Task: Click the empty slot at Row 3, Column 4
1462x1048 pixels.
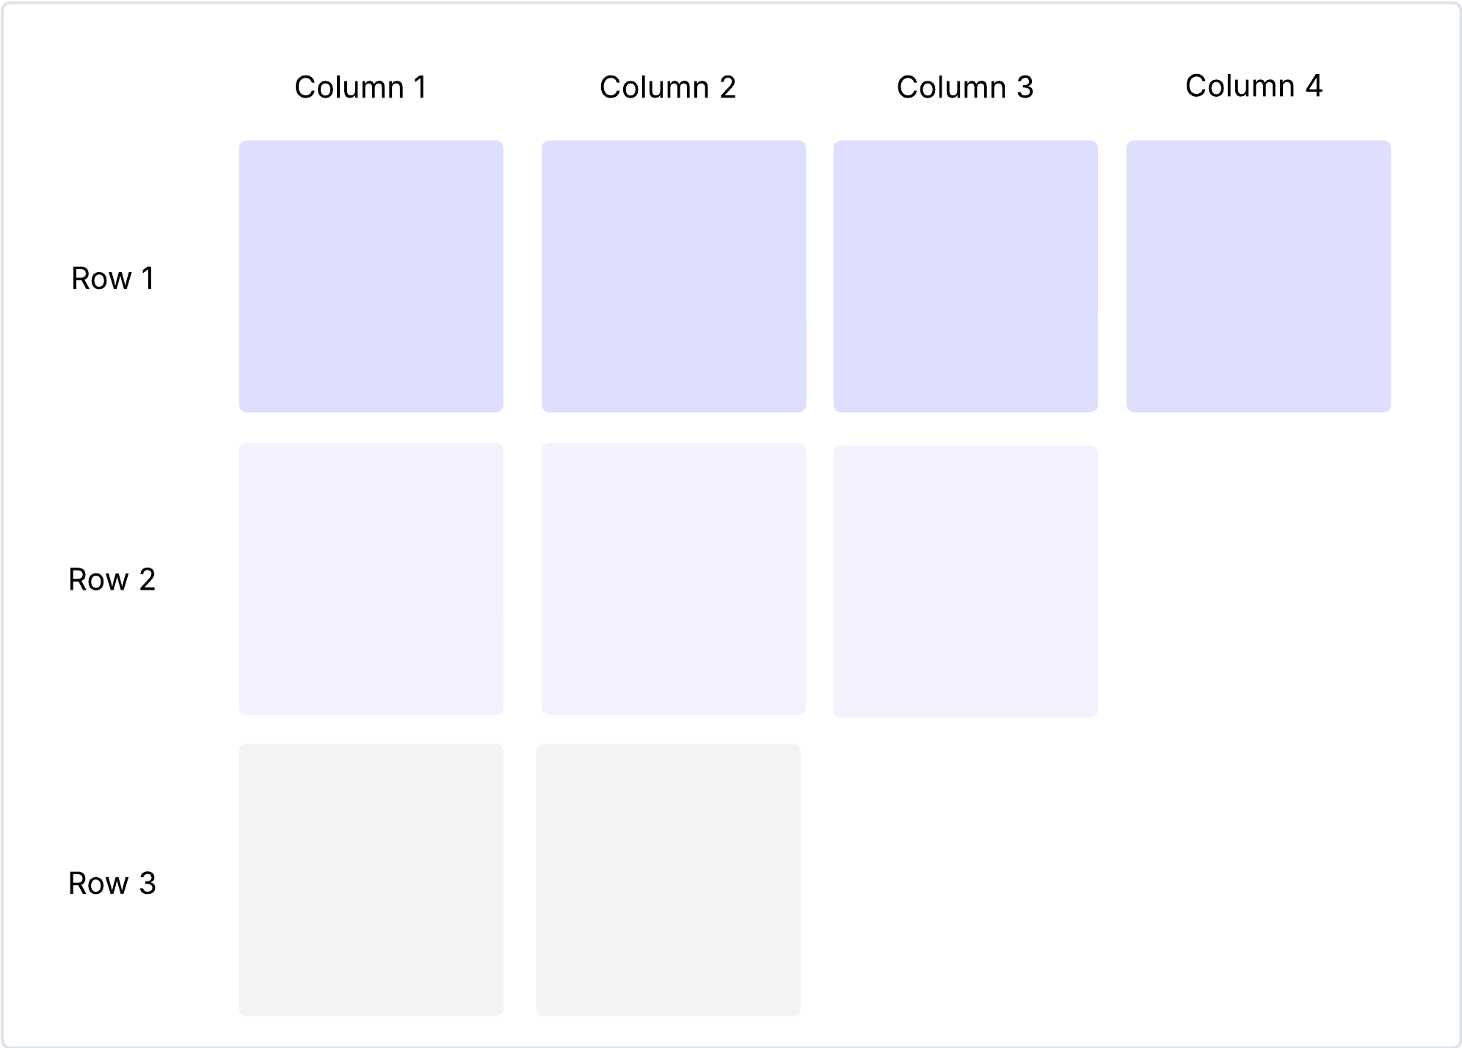Action: coord(1258,879)
